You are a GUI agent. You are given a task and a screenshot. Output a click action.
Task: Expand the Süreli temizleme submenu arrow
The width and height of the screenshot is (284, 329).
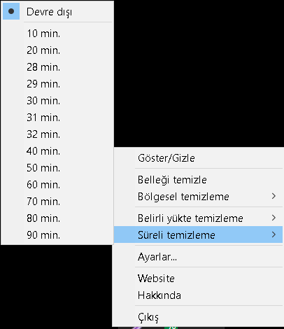[x=274, y=234]
